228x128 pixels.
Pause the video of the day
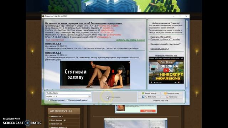[151, 82]
